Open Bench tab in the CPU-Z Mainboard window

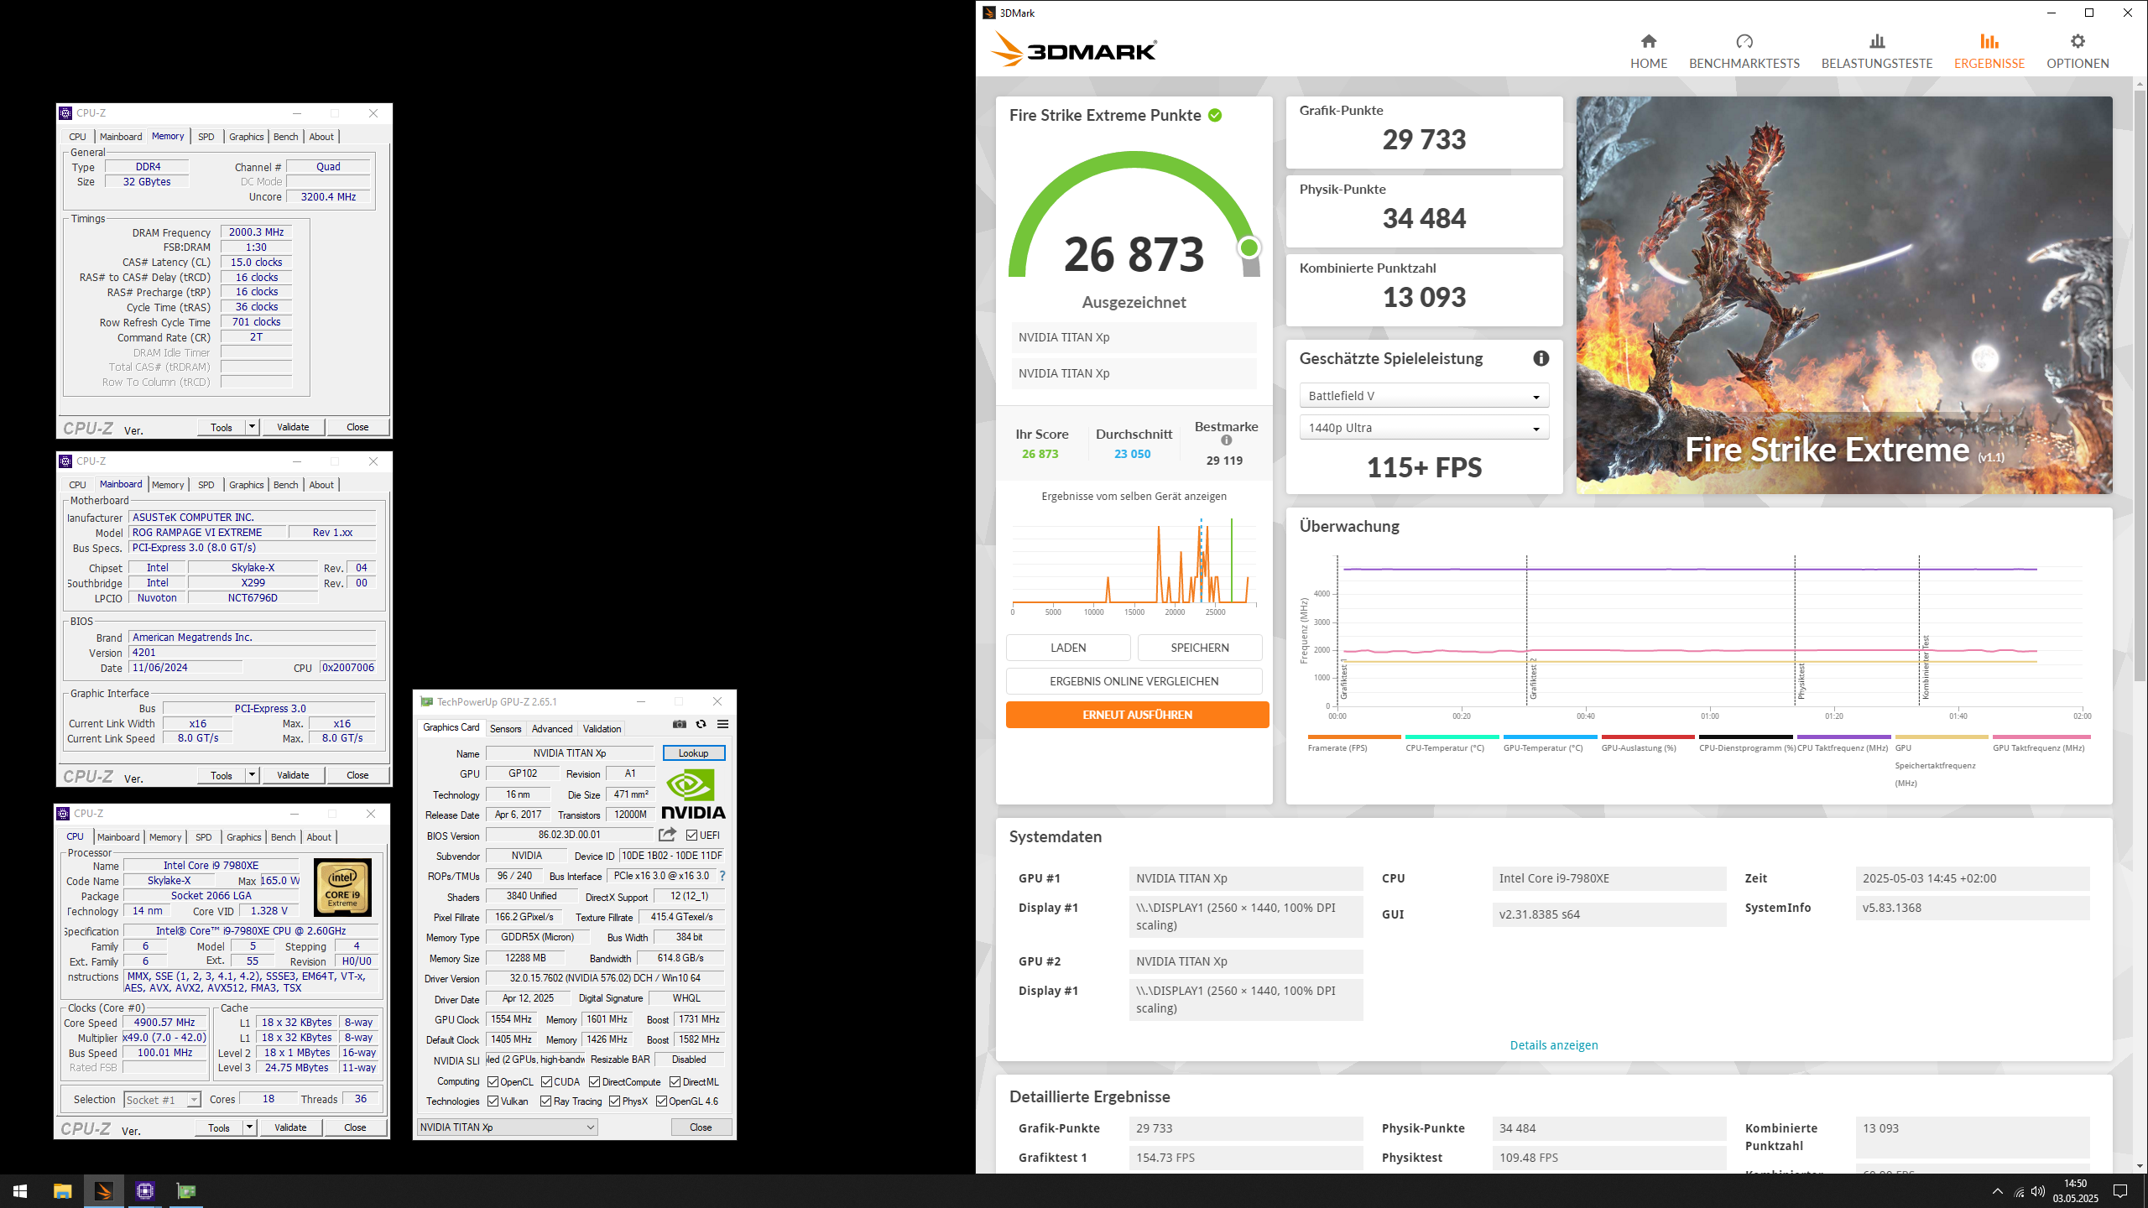pyautogui.click(x=285, y=485)
